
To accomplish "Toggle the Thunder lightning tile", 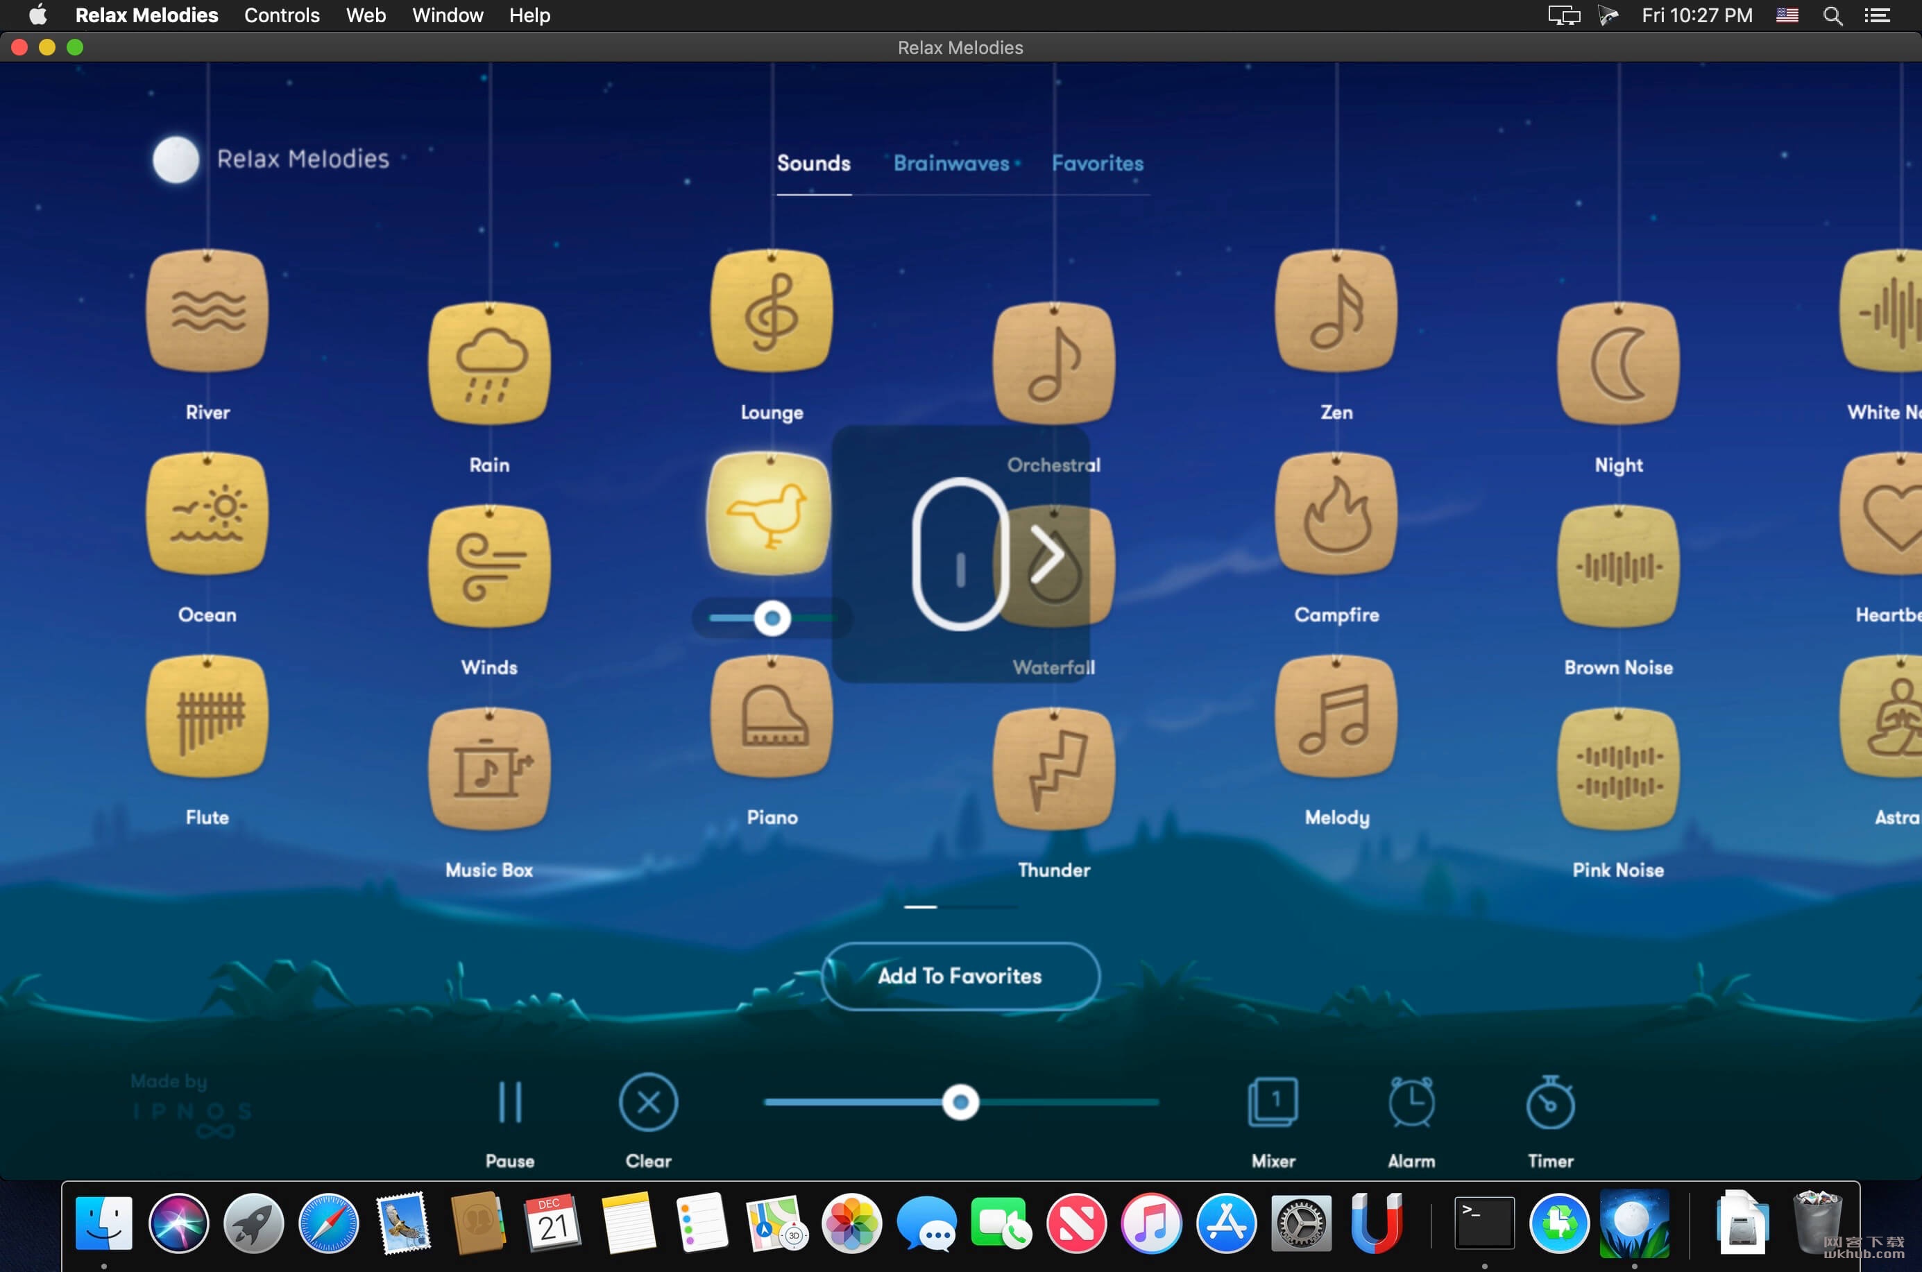I will click(x=1053, y=769).
